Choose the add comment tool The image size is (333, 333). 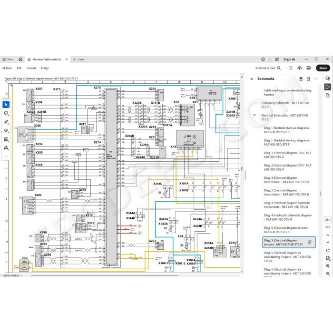(6, 113)
